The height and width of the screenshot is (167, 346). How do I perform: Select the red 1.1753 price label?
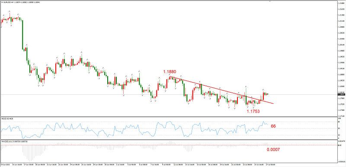coord(253,112)
